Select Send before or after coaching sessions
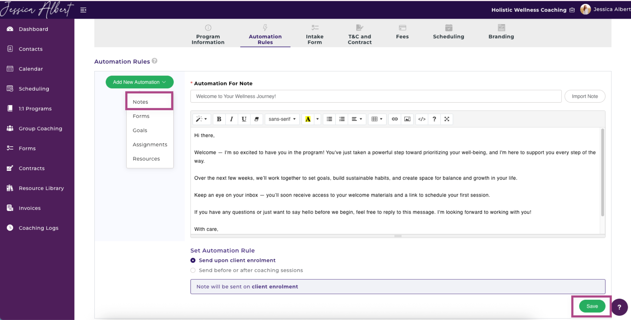631x320 pixels. [x=193, y=270]
